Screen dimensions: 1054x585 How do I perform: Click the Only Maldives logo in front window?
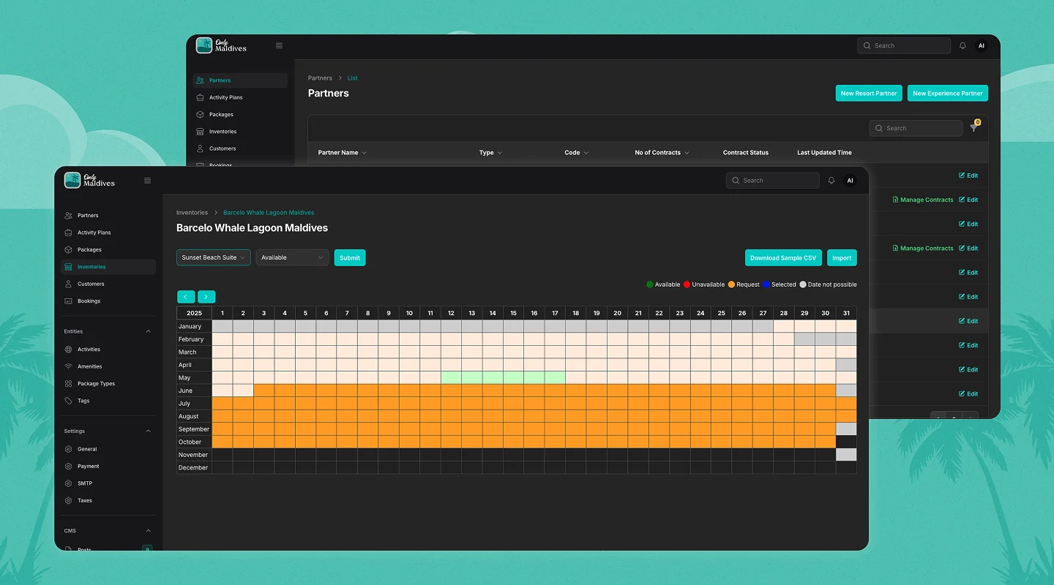(89, 180)
